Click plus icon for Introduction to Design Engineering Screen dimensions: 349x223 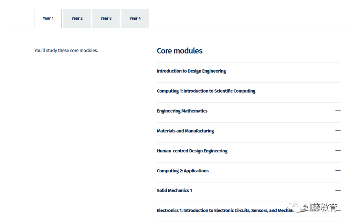[338, 71]
